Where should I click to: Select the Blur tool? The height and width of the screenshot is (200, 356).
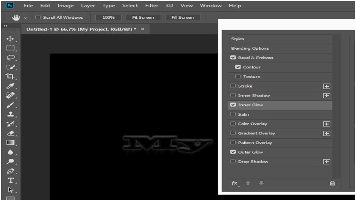pos(10,152)
